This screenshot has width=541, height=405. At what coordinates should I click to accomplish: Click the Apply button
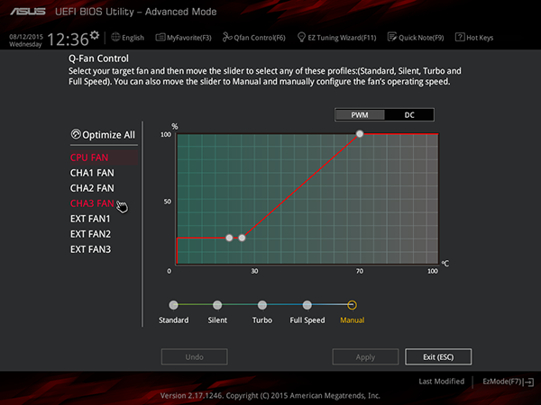(365, 356)
